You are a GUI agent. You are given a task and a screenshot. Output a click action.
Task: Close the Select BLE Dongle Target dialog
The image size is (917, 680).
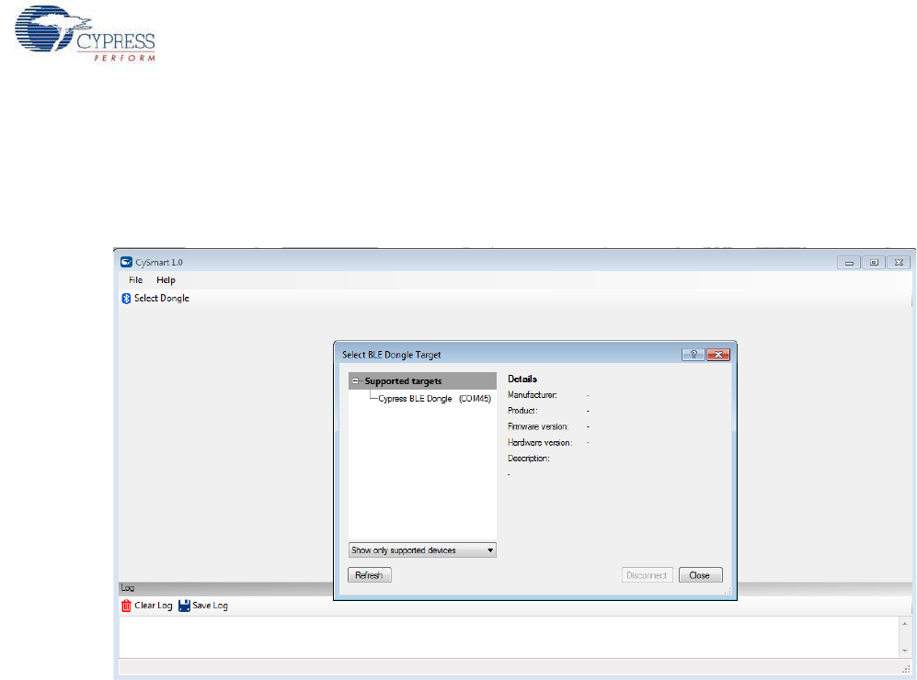pos(718,355)
